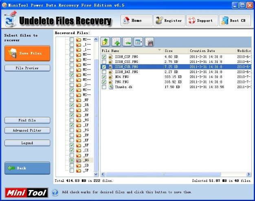Click the deleted folder icon of _PG
This screenshot has height=201, width=255.
pyautogui.click(x=79, y=130)
